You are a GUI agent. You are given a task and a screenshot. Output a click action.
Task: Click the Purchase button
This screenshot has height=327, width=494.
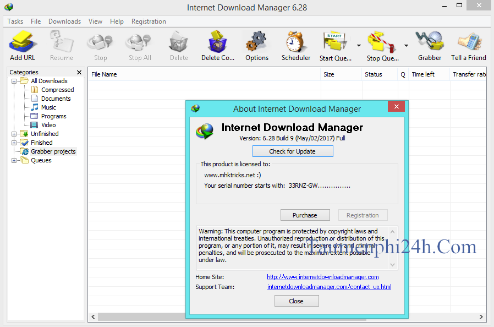pos(305,215)
